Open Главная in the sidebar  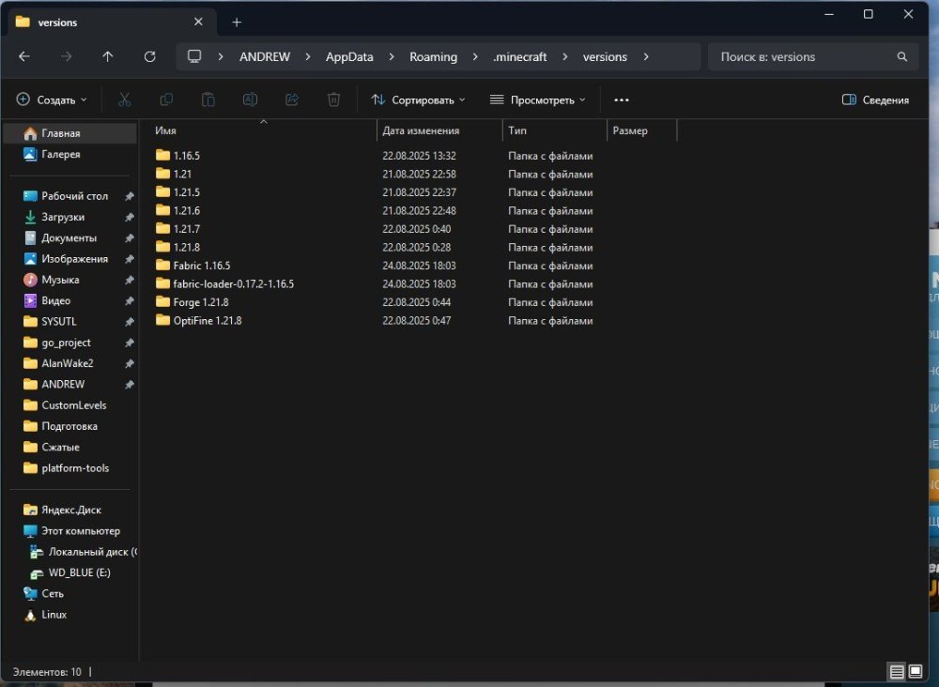(70, 133)
